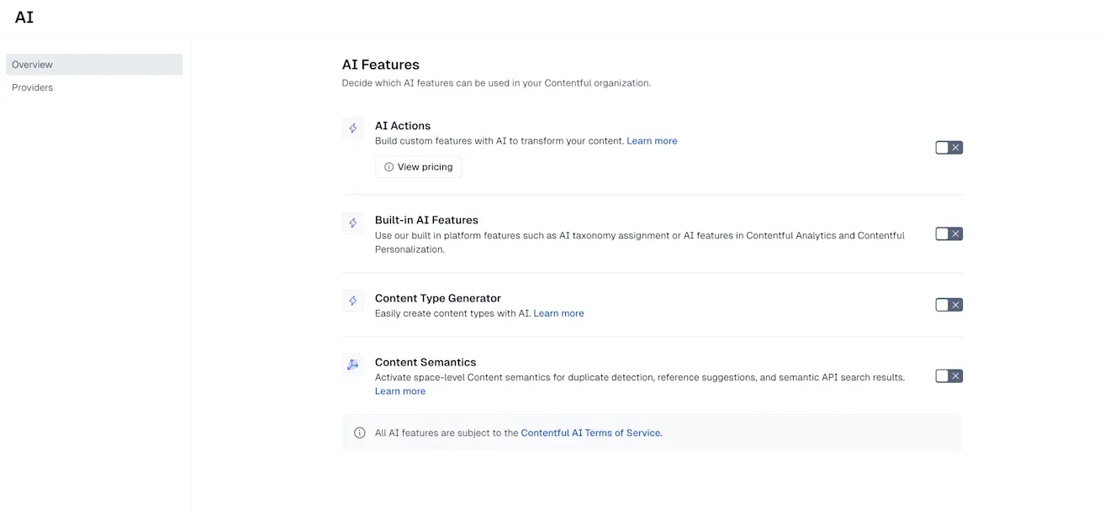Image resolution: width=1110 pixels, height=509 pixels.
Task: Enable the AI Actions toggle
Action: [x=949, y=148]
